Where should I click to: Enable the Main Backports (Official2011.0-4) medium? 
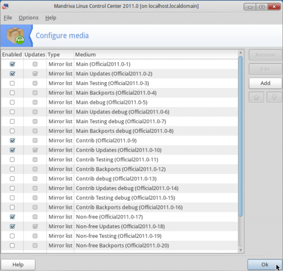tap(13, 93)
